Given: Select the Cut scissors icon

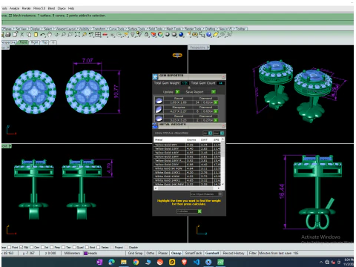Looking at the screenshot, I should (x=22, y=35).
